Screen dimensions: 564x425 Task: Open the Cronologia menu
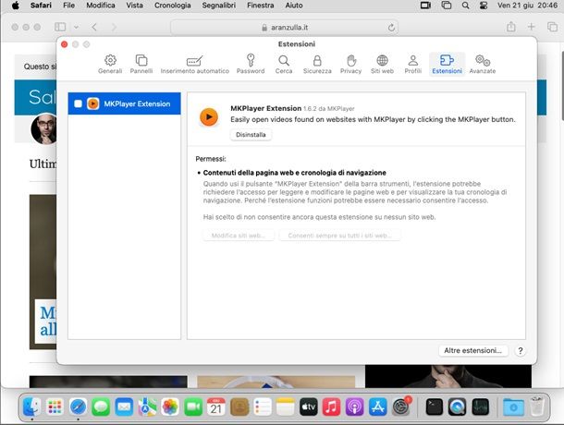tap(173, 6)
